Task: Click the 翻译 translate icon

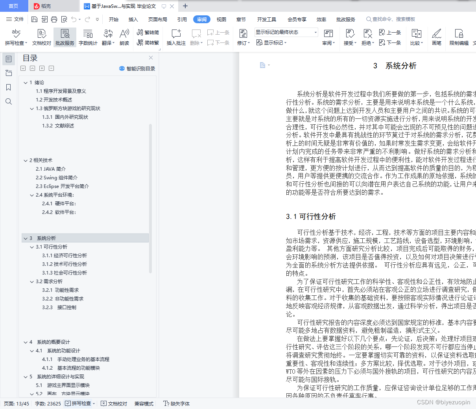Action: point(106,37)
